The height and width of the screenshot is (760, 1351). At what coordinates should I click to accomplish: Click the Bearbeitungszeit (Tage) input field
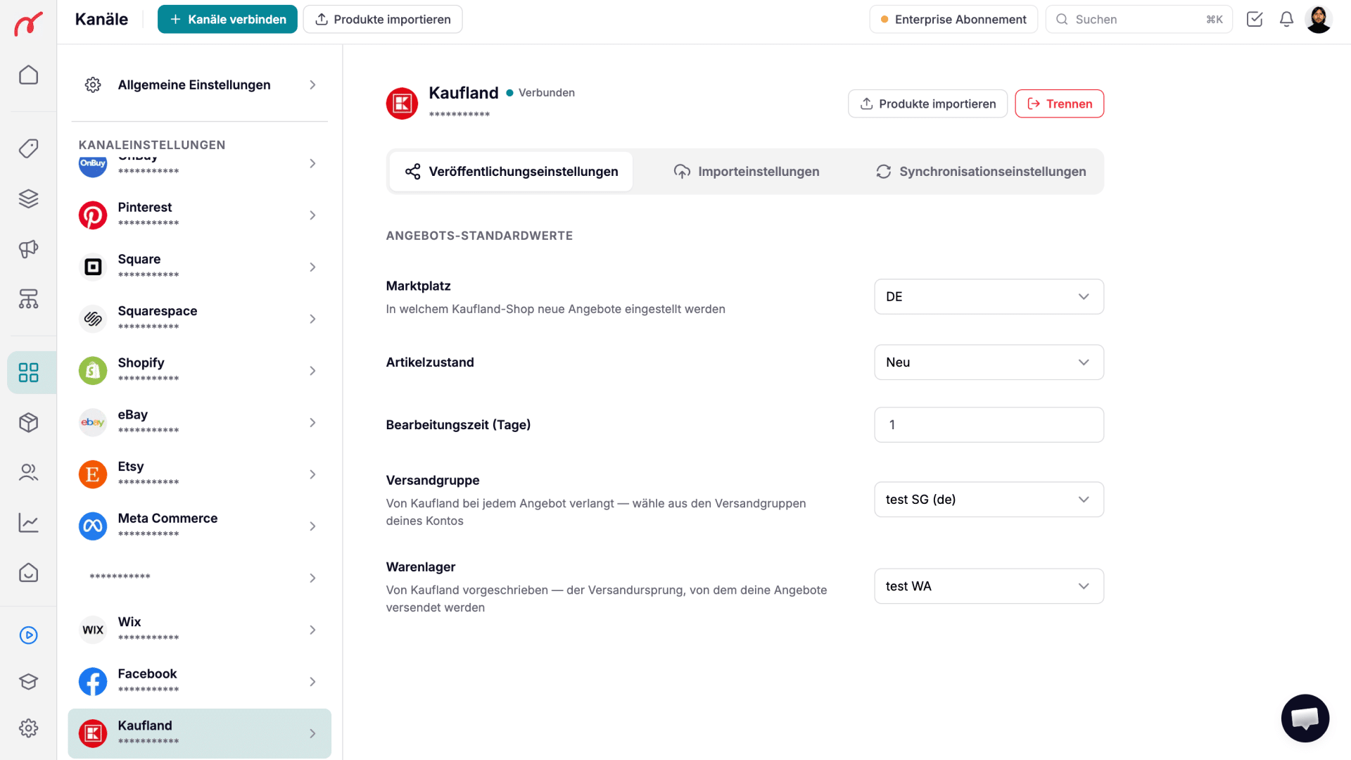pos(989,425)
